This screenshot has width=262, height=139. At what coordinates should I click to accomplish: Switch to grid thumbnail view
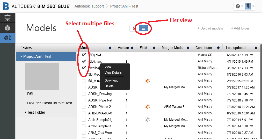[134, 28]
